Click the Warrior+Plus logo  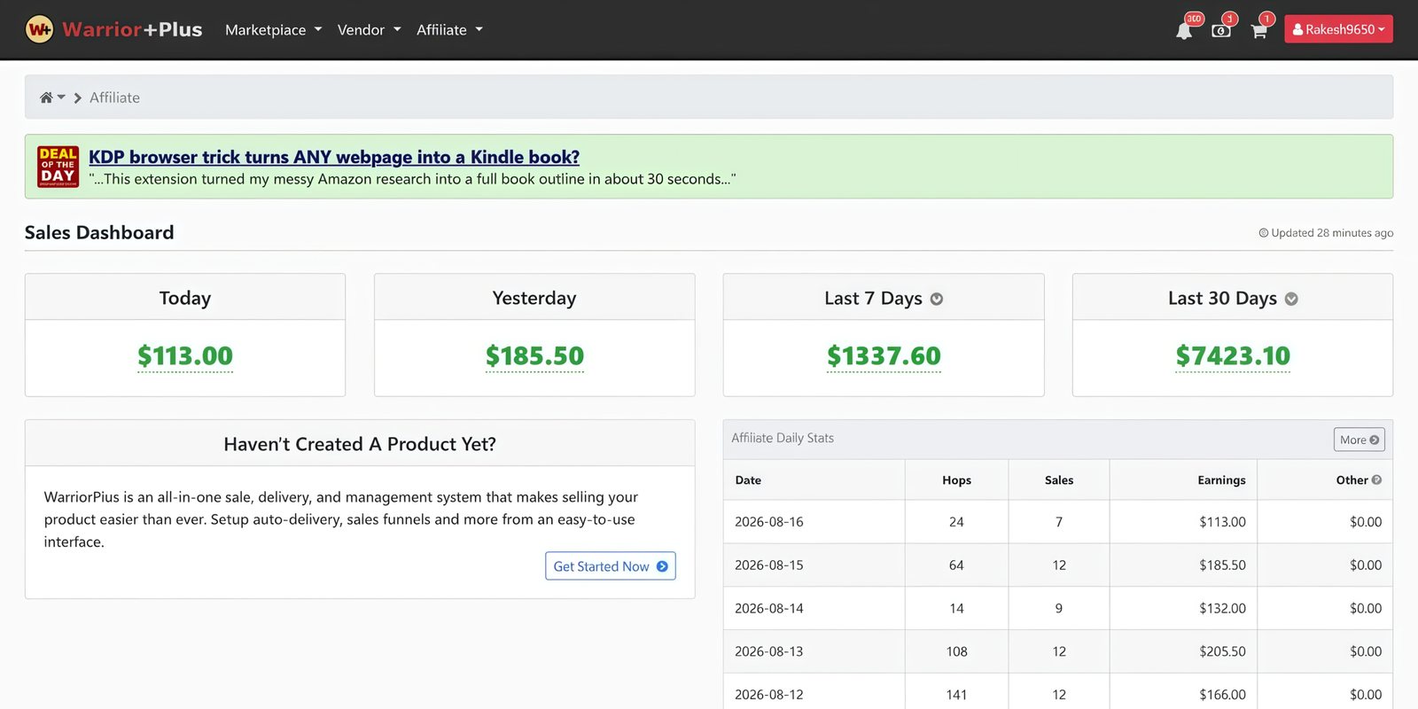[x=113, y=29]
